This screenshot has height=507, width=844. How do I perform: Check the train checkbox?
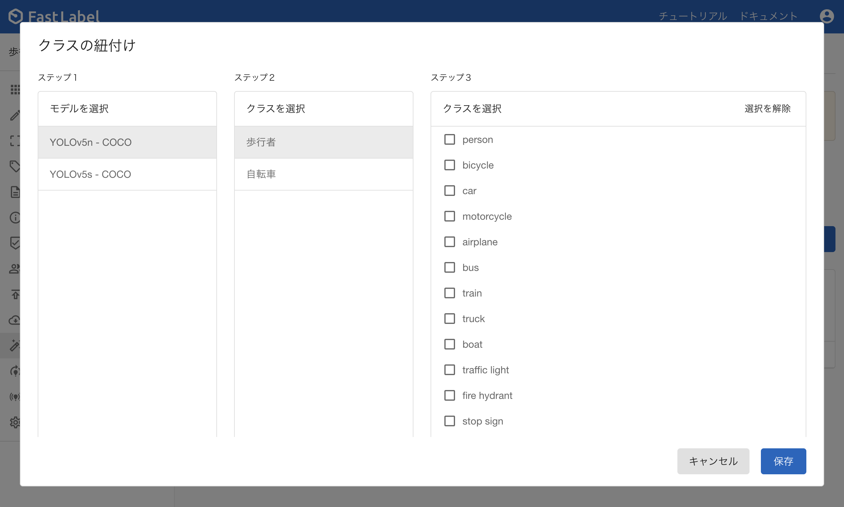[x=450, y=293]
